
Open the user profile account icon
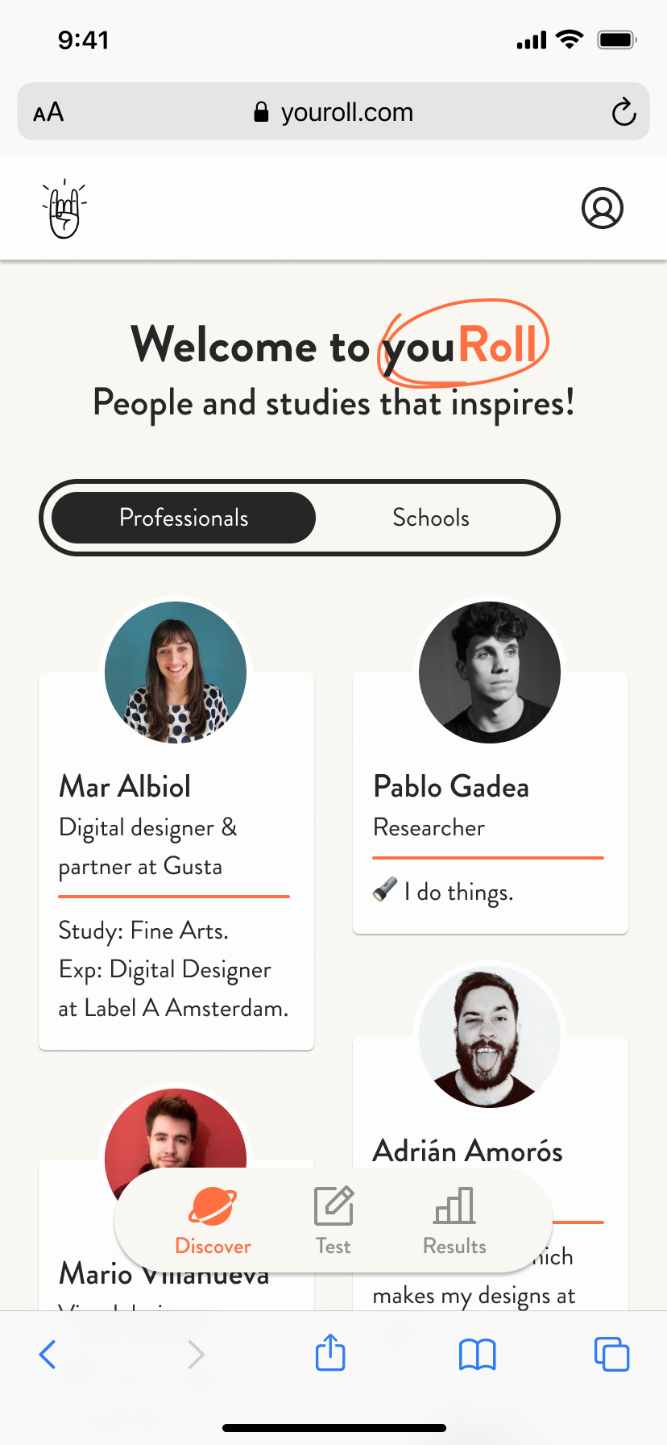point(602,209)
